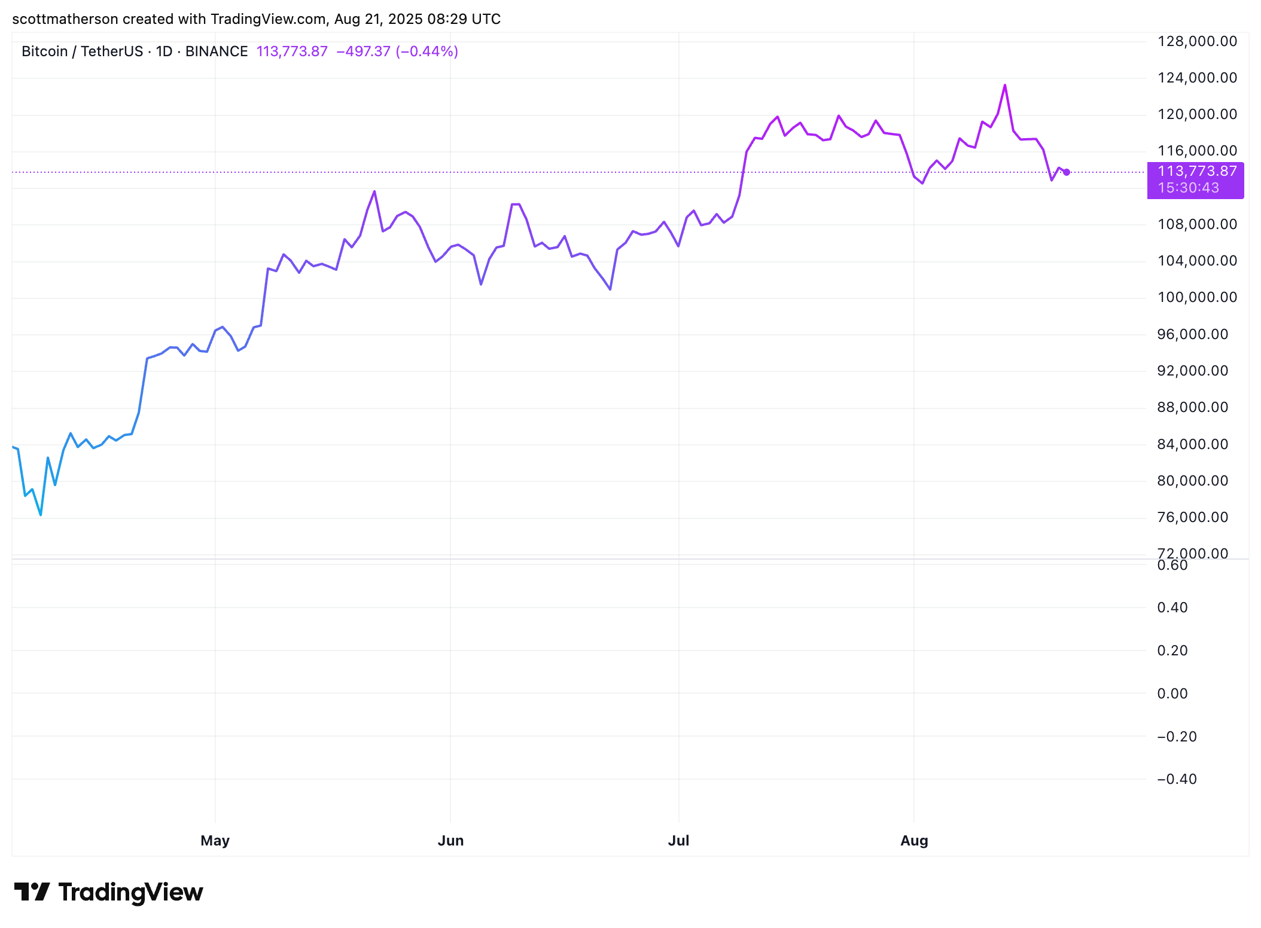
Task: Click the 92,000.00 price axis label
Action: (1193, 371)
